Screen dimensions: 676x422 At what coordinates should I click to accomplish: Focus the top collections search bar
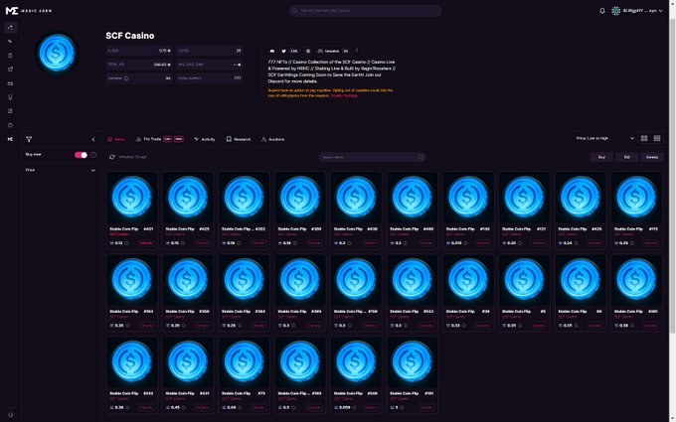pyautogui.click(x=365, y=11)
